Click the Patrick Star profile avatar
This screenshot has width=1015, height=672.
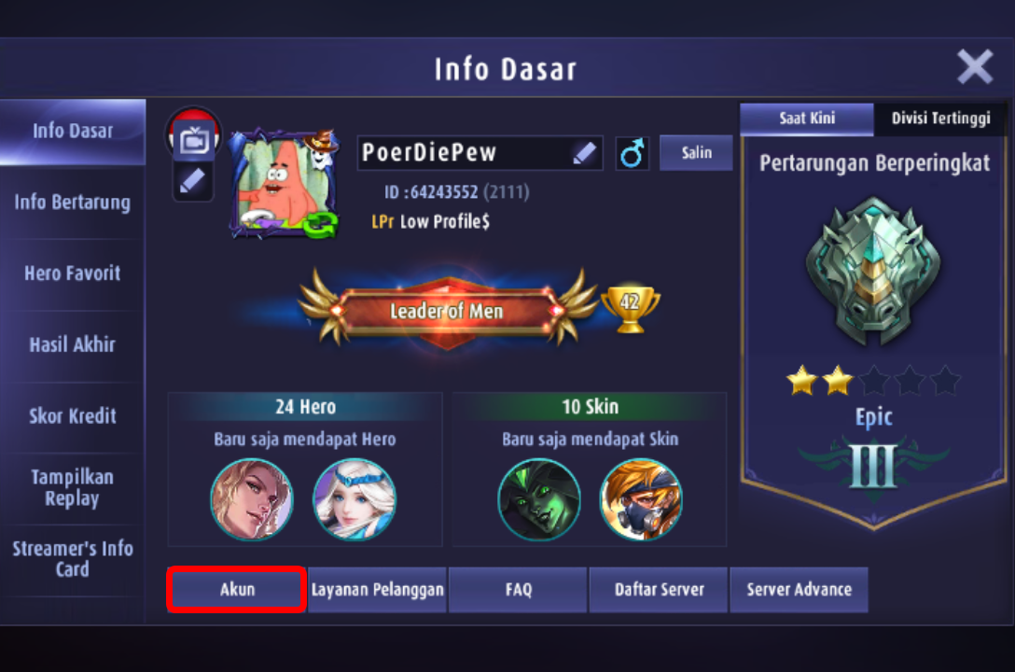285,183
